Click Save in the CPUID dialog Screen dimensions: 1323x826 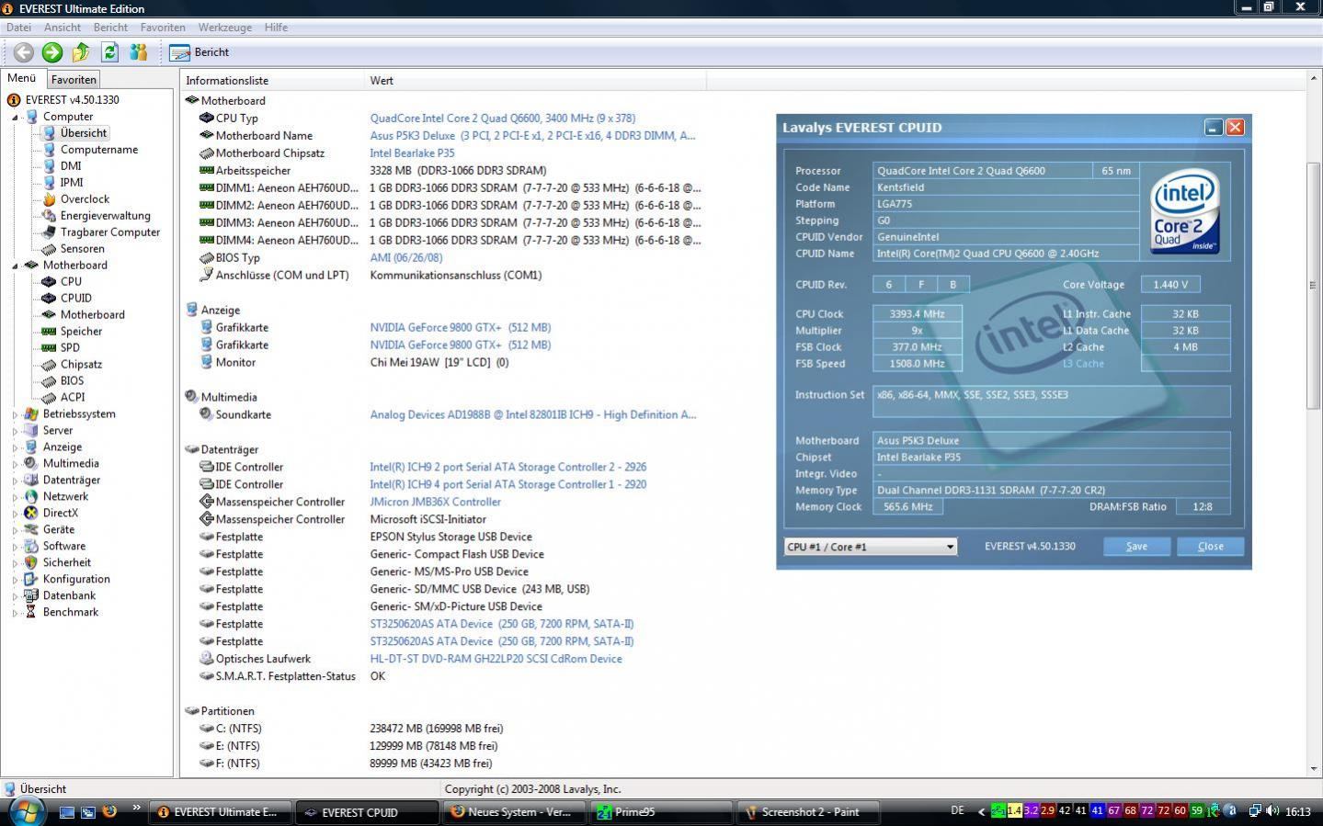[x=1136, y=547]
